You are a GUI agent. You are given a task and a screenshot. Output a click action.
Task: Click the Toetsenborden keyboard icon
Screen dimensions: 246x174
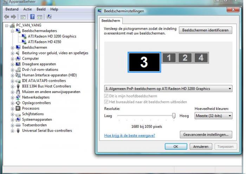tap(18, 125)
